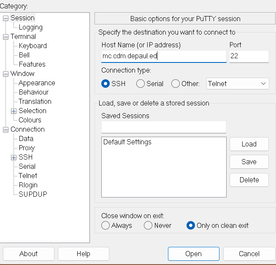Select the Serial connection type radio button
This screenshot has width=276, height=265.
(x=140, y=84)
